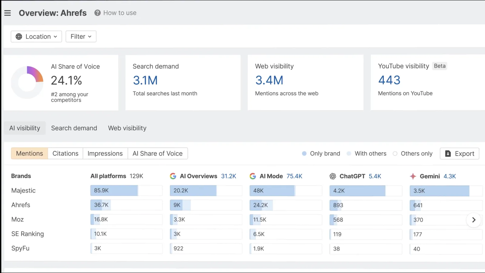485x273 pixels.
Task: Select the AI Share of Voice metric tab
Action: tap(158, 153)
